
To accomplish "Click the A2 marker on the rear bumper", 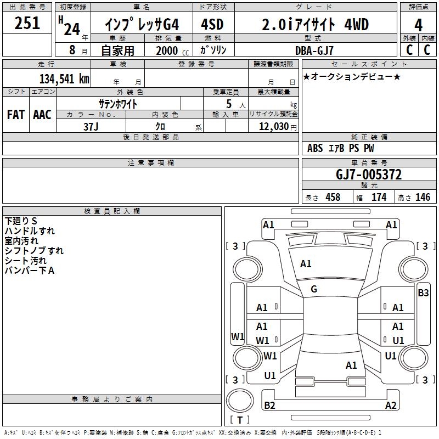I will point(391,406).
